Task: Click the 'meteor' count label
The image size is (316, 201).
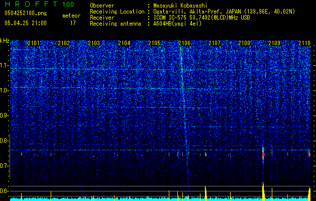Action: [71, 16]
